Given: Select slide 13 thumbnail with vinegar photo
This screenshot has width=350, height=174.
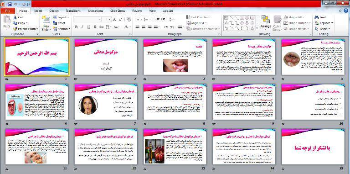Looking at the screenshot, I should tap(175, 147).
